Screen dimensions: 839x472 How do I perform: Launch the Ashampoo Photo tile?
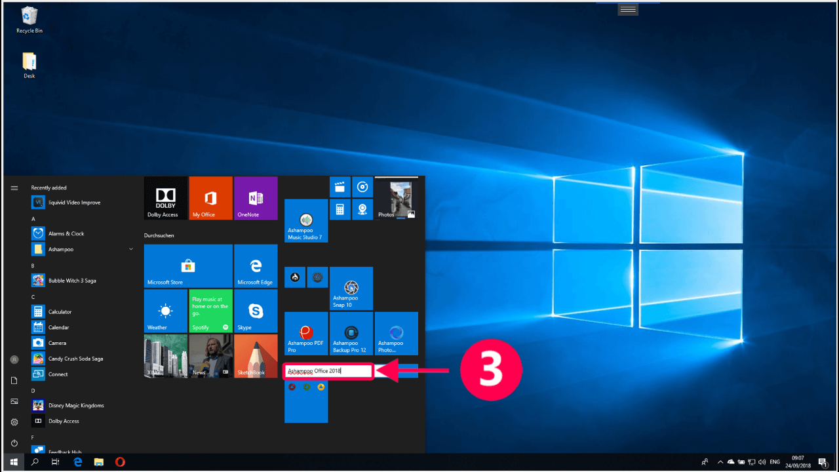tap(396, 334)
